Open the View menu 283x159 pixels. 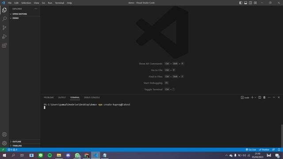(36, 3)
